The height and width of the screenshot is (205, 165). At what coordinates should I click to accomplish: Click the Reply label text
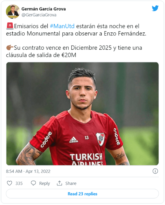pyautogui.click(x=44, y=183)
